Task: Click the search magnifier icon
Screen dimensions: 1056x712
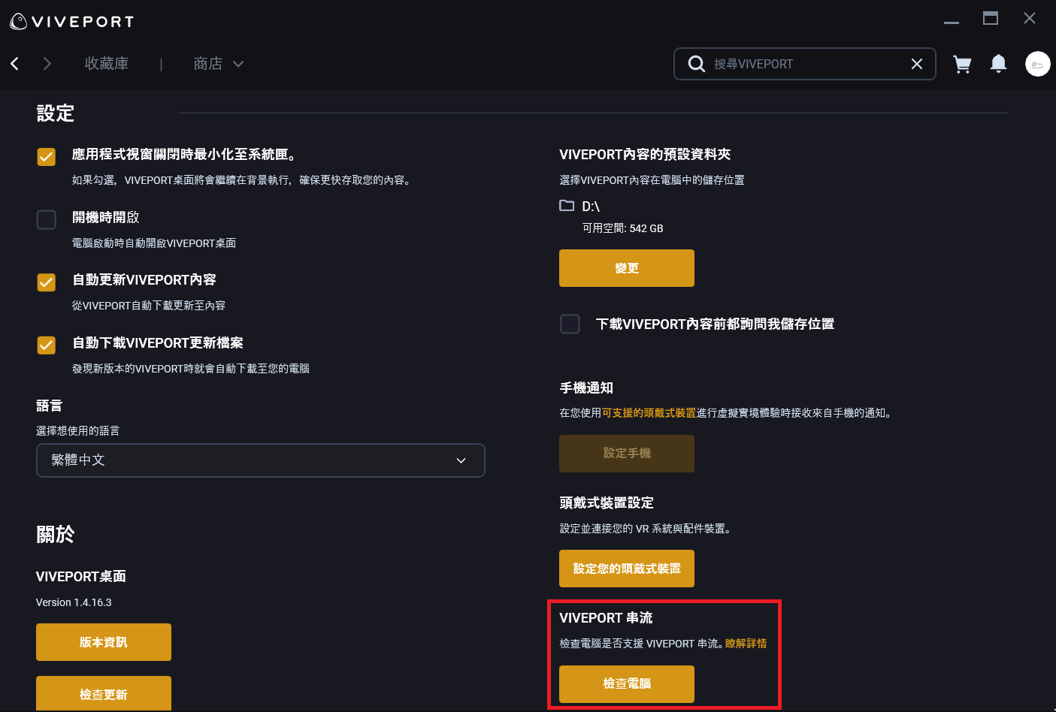Action: (x=697, y=64)
